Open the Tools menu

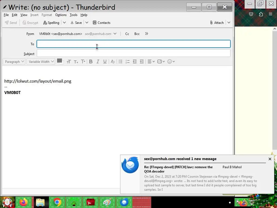pos(74,15)
